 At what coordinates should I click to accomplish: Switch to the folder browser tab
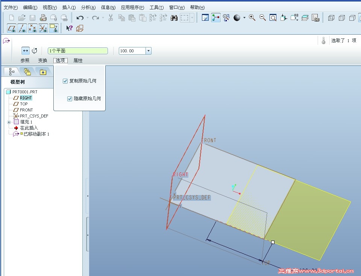(27, 72)
